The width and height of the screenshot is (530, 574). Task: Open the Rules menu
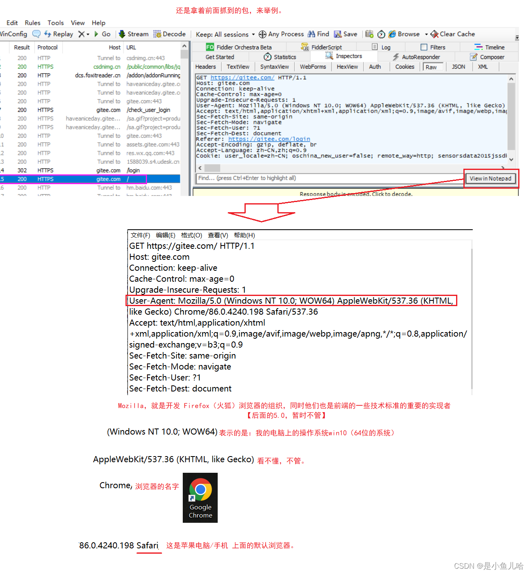(x=32, y=23)
